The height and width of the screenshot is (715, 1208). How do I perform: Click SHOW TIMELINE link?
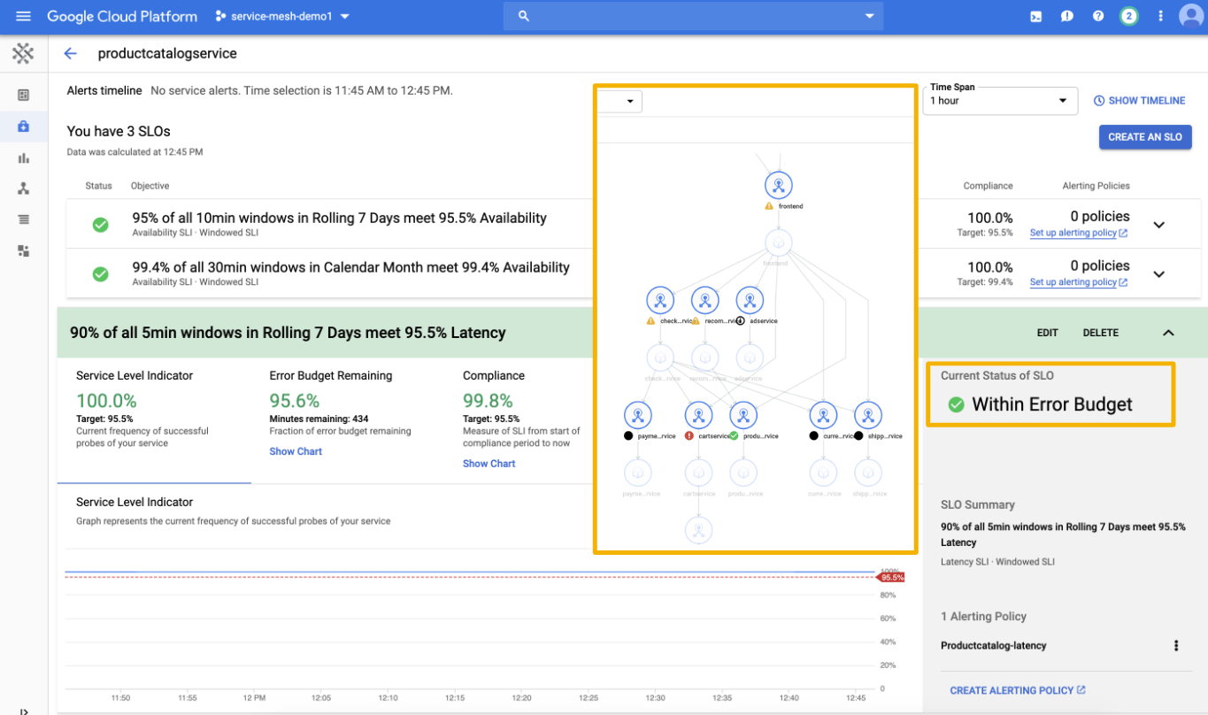[x=1139, y=101]
